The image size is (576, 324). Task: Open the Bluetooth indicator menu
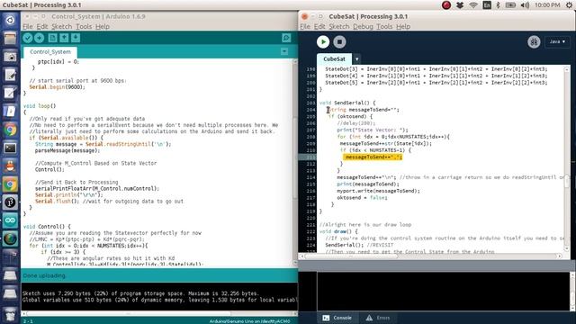click(498, 5)
